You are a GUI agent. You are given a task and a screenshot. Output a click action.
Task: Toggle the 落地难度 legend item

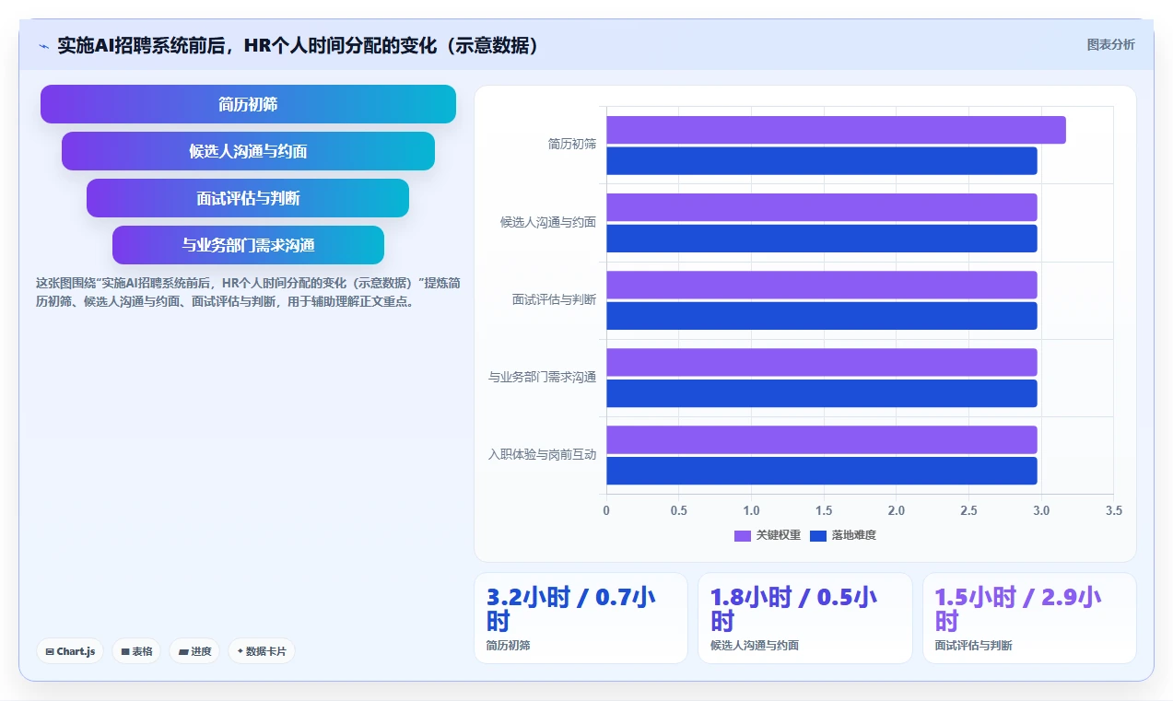click(x=843, y=535)
